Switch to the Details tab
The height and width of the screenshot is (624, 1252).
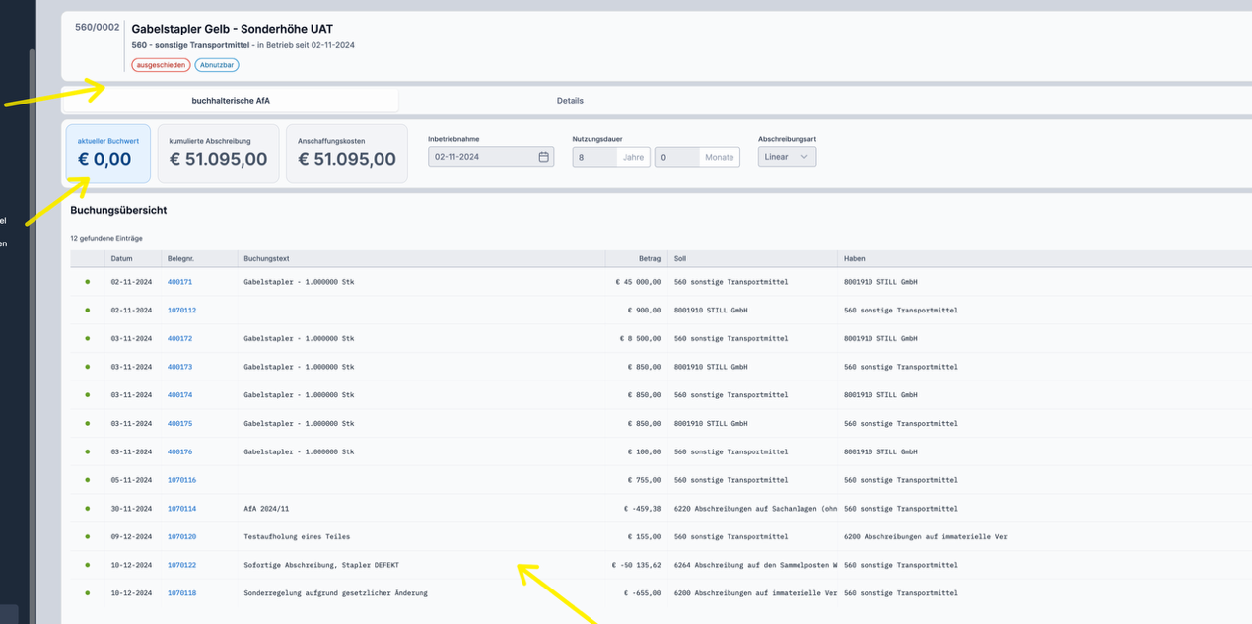click(x=570, y=101)
